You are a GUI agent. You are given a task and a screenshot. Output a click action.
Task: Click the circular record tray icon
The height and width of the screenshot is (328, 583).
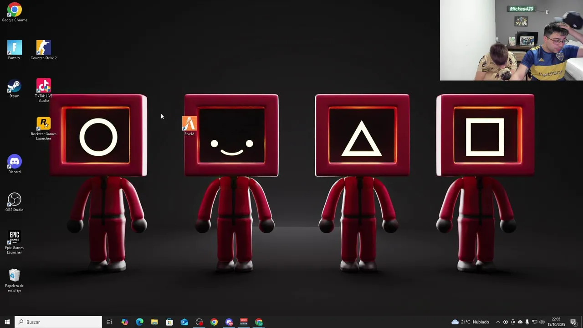pyautogui.click(x=505, y=322)
